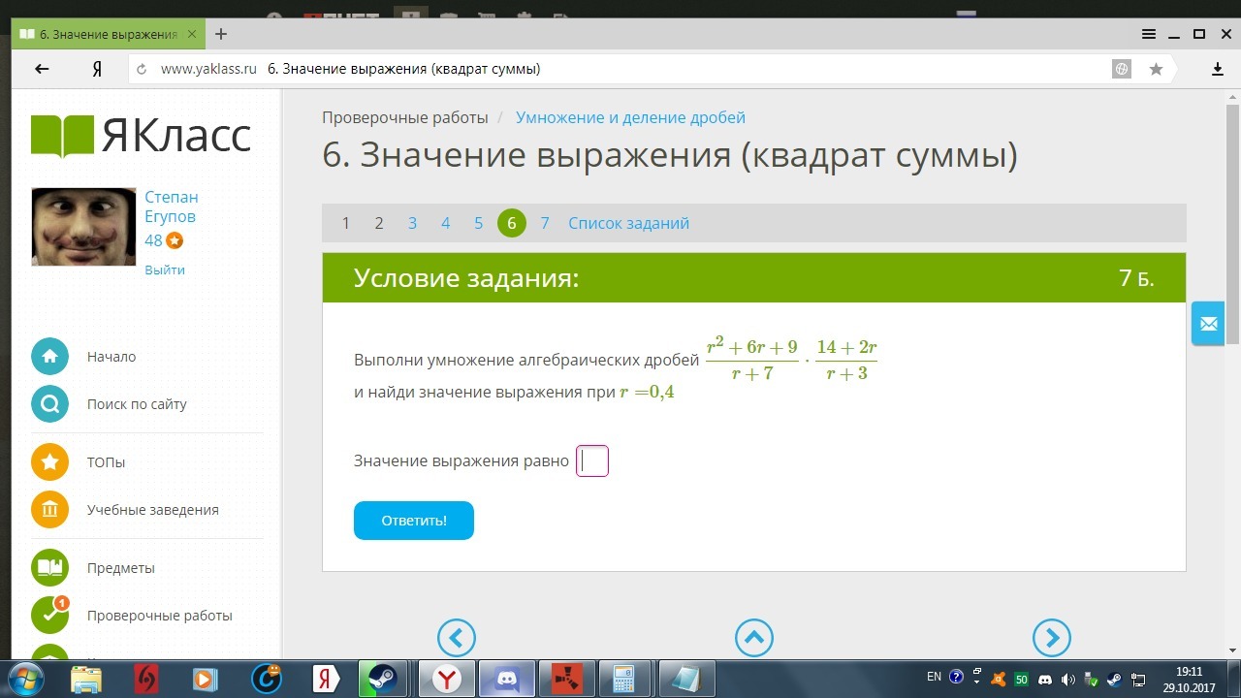This screenshot has height=698, width=1241.
Task: Click the Предметы book icon
Action: [49, 568]
